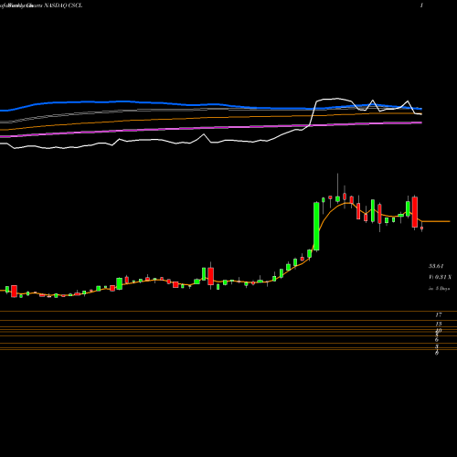Screen dimensions: 457x457
Task: Click the number 1 in the top right
Action: click(x=421, y=5)
